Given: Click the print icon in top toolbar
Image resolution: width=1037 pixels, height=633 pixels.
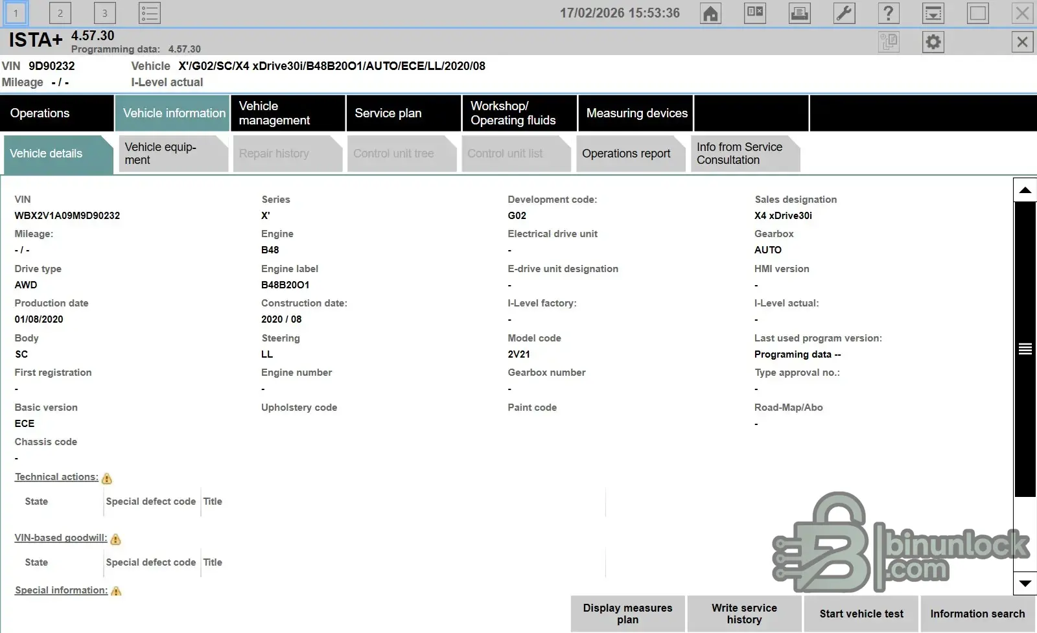Looking at the screenshot, I should click(x=799, y=14).
